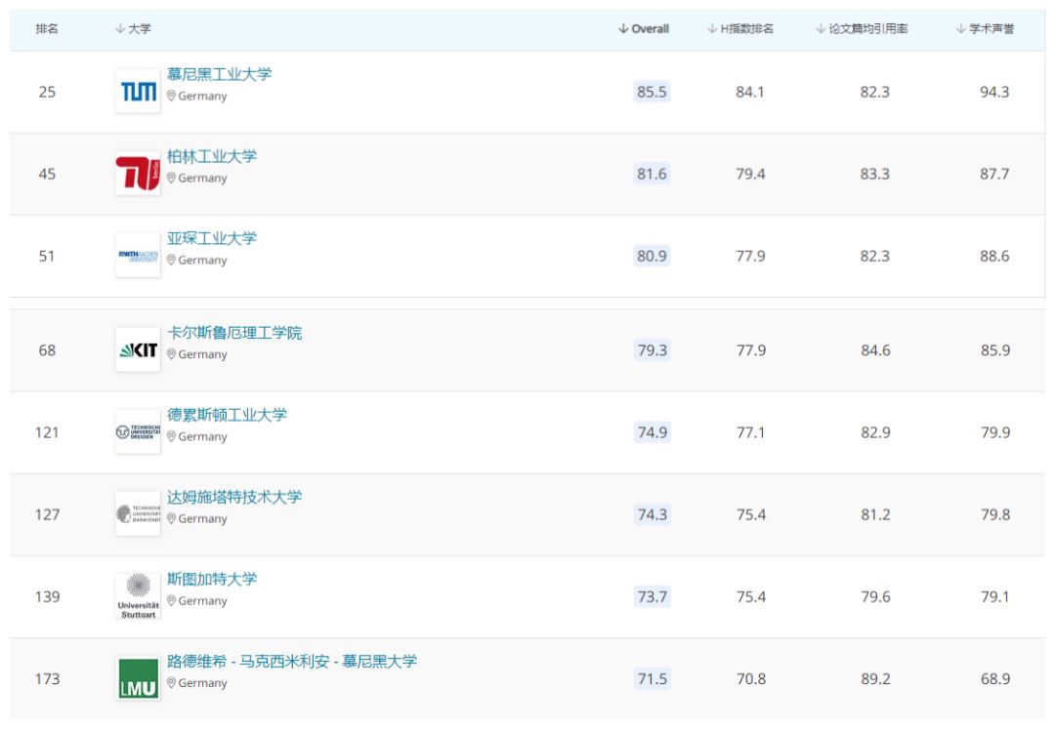Click the TU Darmstadt logo
Screen dimensions: 1055x729
coord(138,514)
